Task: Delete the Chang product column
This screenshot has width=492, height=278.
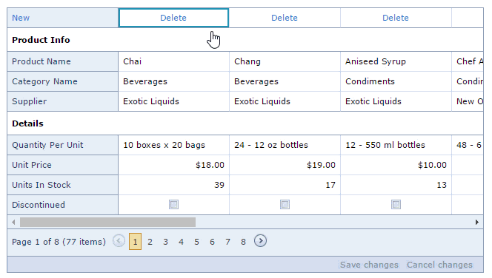Action: click(285, 18)
